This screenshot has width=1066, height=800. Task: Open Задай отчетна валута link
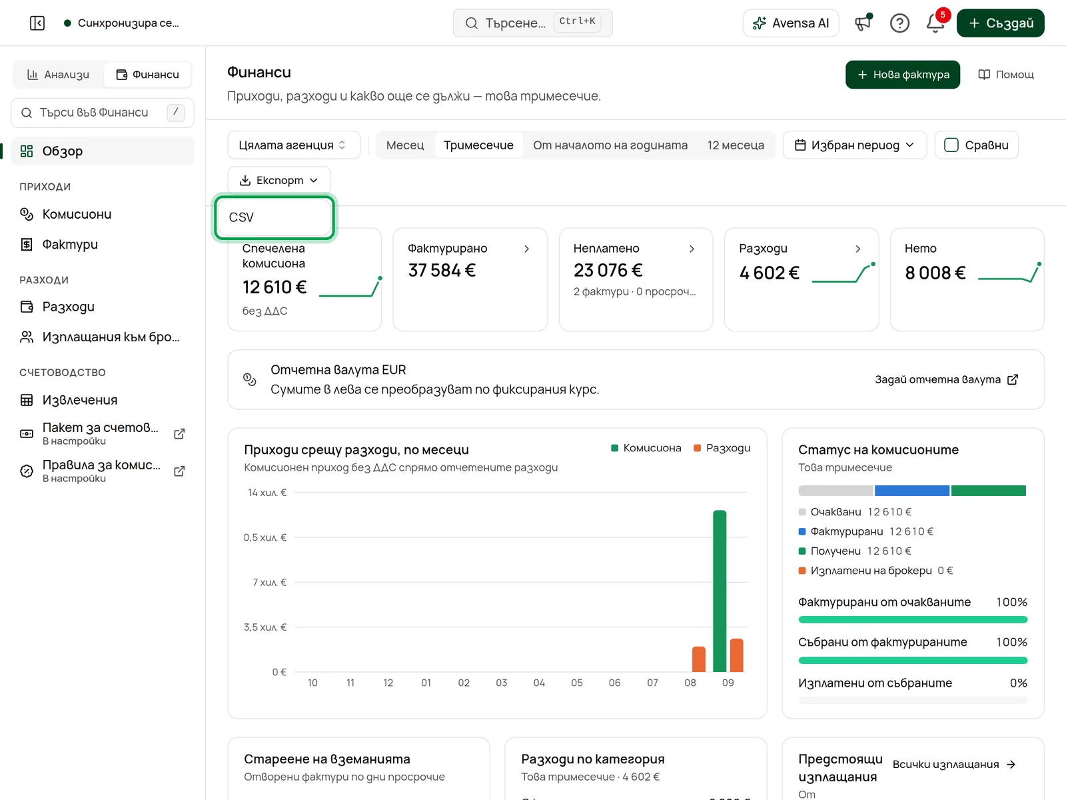(946, 379)
